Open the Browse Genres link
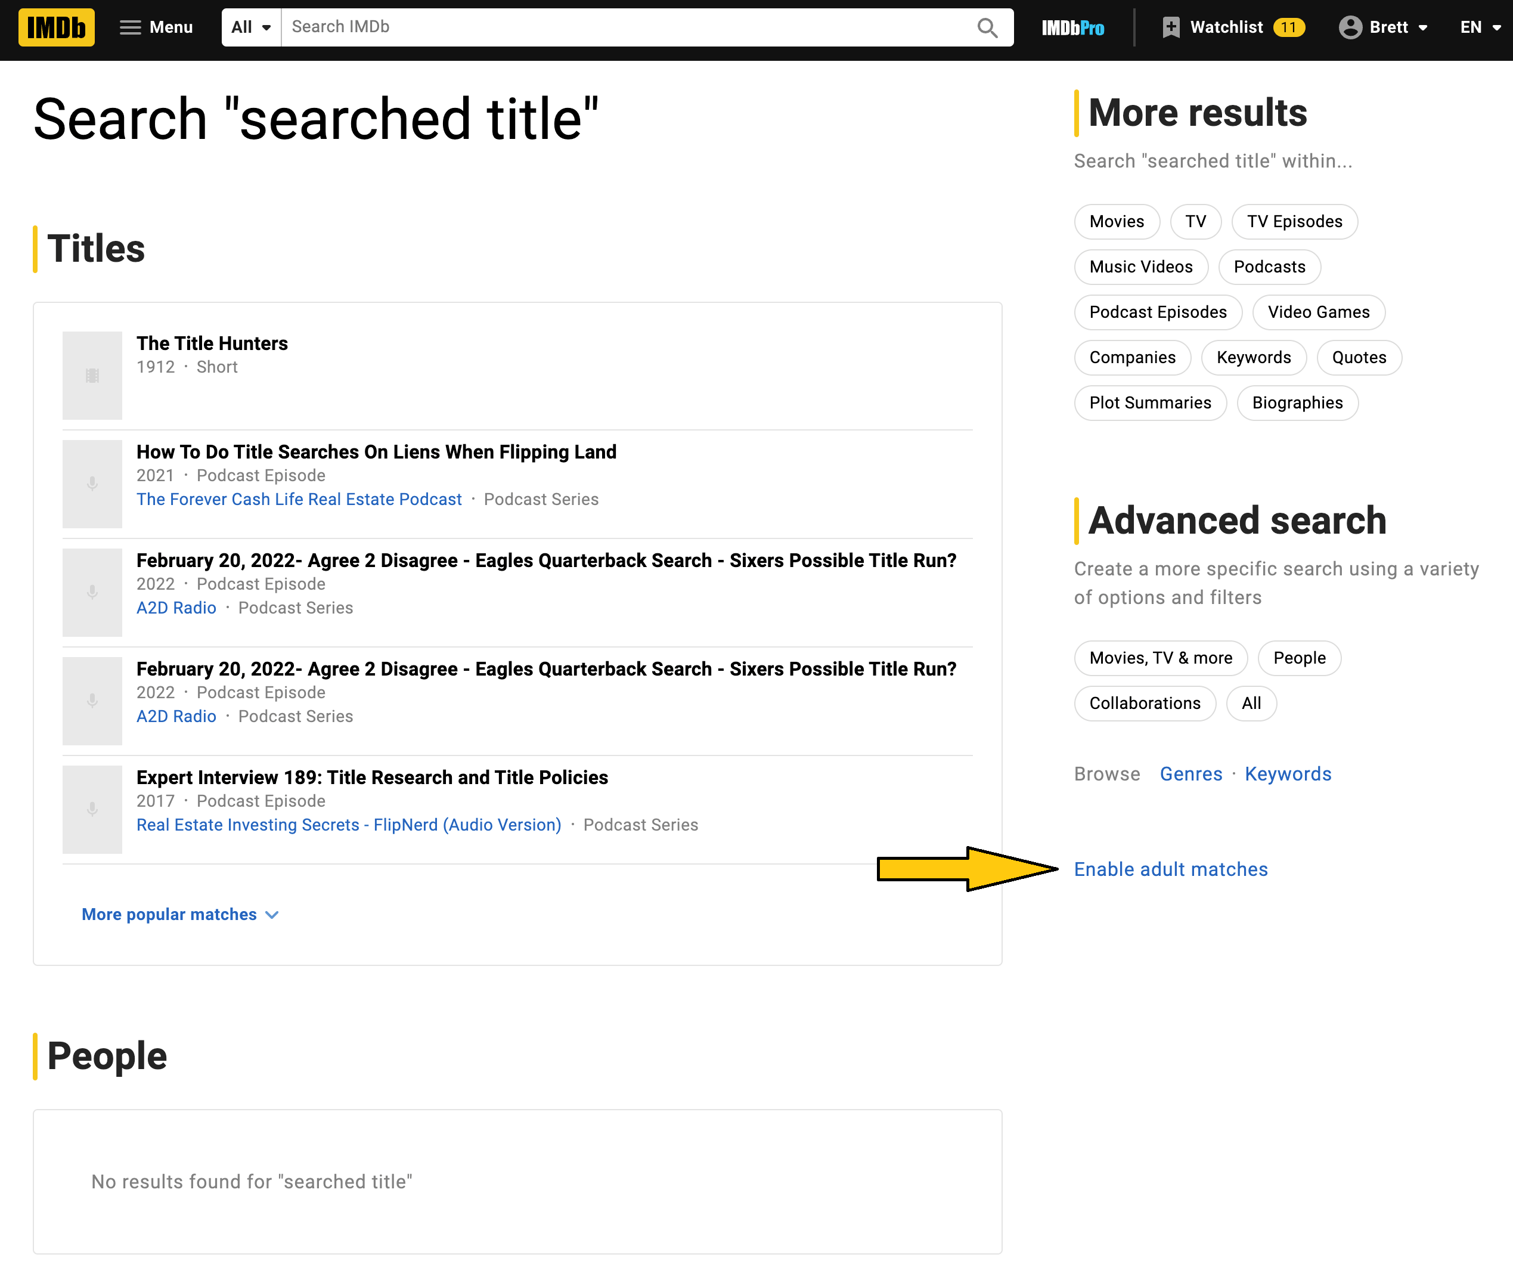Image resolution: width=1513 pixels, height=1276 pixels. [x=1190, y=774]
